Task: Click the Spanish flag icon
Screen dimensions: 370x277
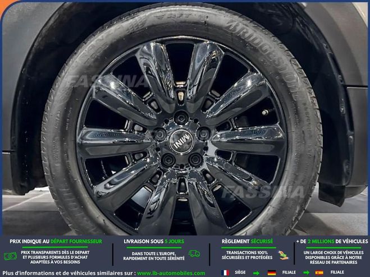Action: 319,273
